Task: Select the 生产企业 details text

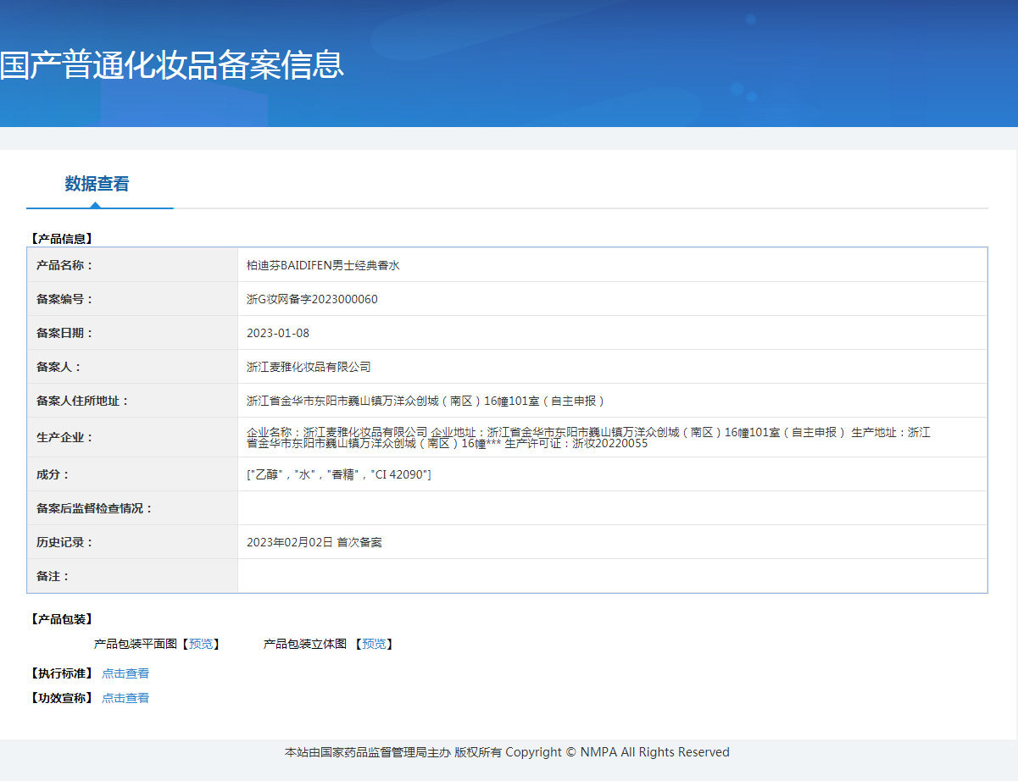Action: click(x=588, y=437)
